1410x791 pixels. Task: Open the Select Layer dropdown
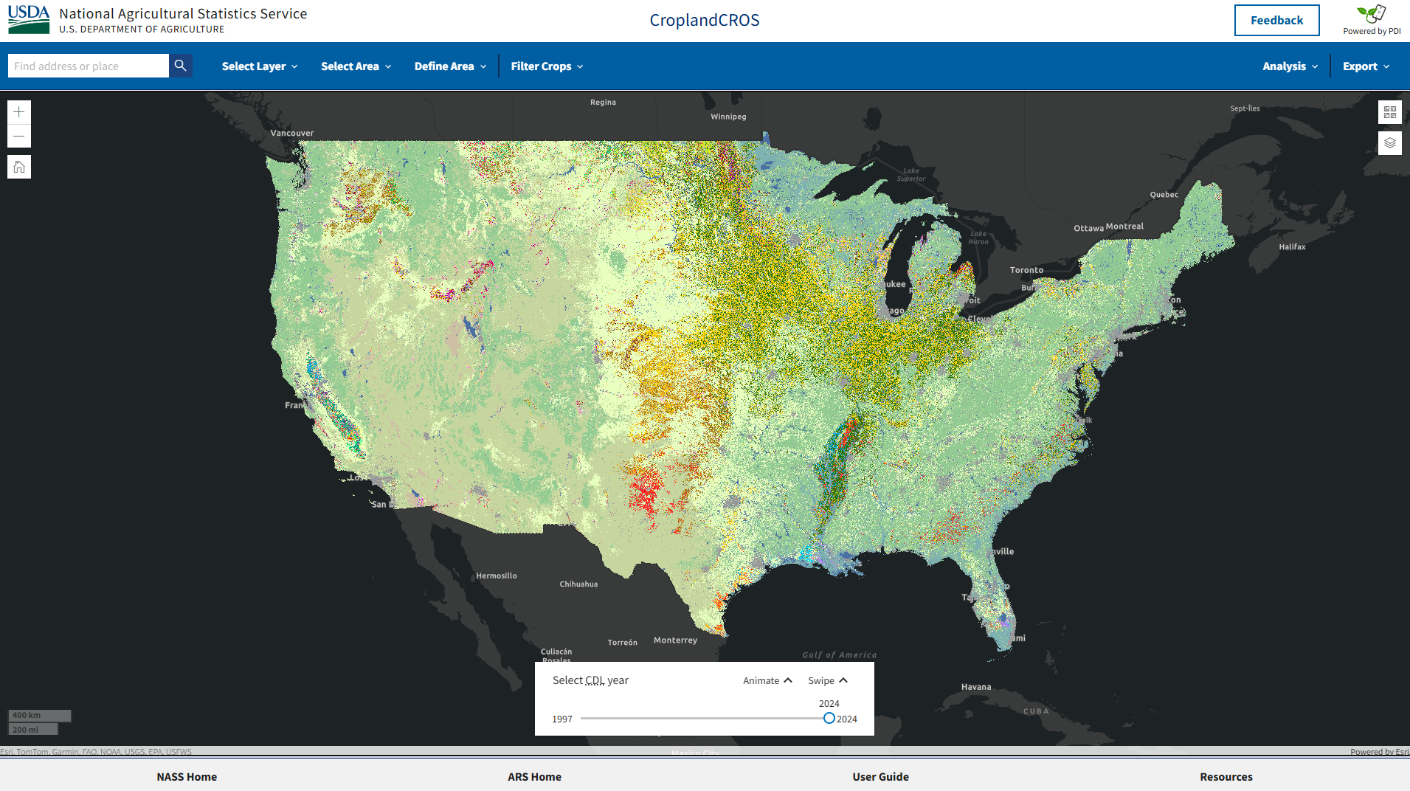tap(259, 66)
